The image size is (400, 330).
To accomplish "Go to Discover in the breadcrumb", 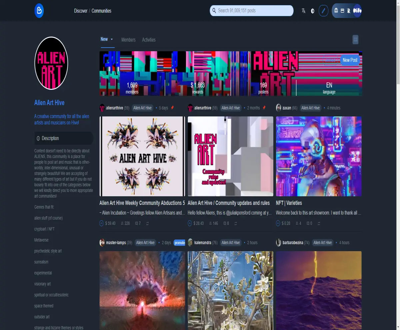I will point(81,11).
